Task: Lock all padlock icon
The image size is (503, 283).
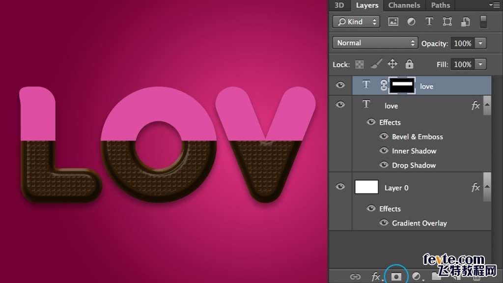Action: pos(409,64)
